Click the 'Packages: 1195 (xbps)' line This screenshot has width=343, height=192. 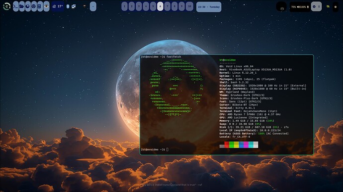tap(248, 79)
